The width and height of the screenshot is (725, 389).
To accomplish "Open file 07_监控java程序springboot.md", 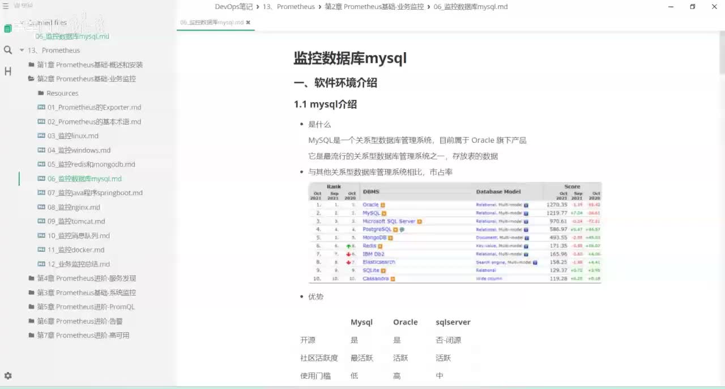I will coord(95,193).
